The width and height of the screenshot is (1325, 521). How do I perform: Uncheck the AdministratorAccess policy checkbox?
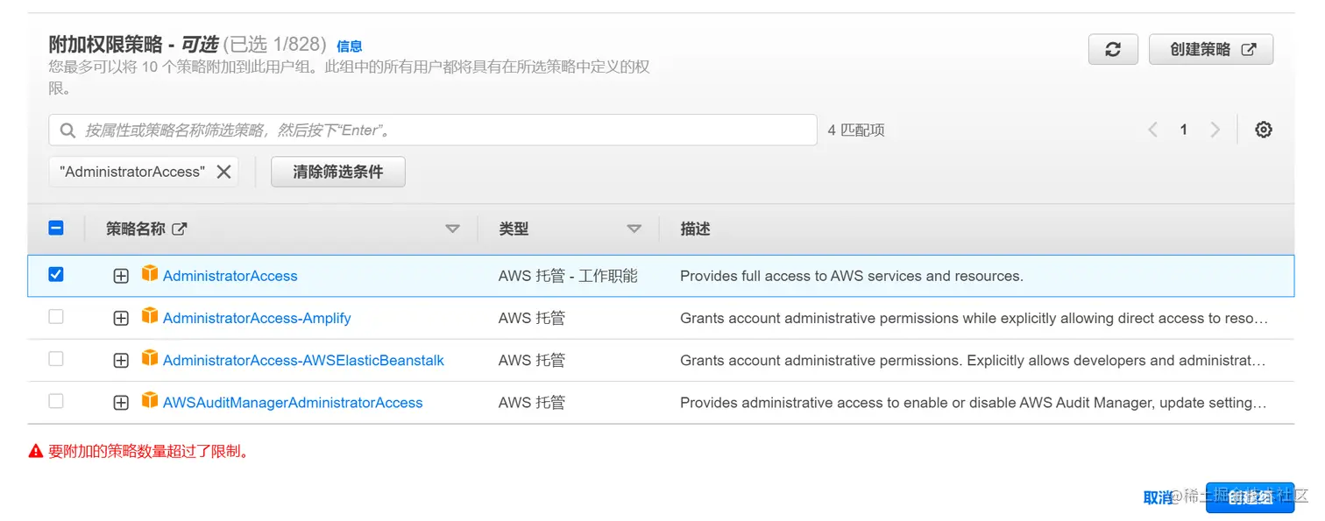pyautogui.click(x=56, y=274)
